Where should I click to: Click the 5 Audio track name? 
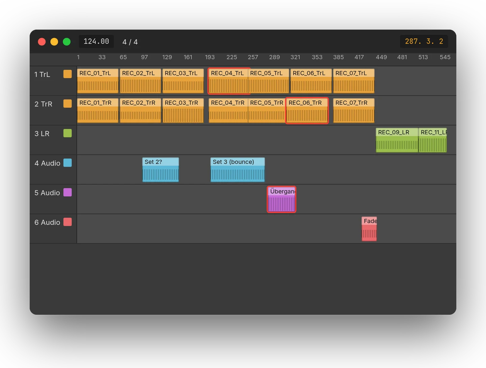[x=47, y=193]
